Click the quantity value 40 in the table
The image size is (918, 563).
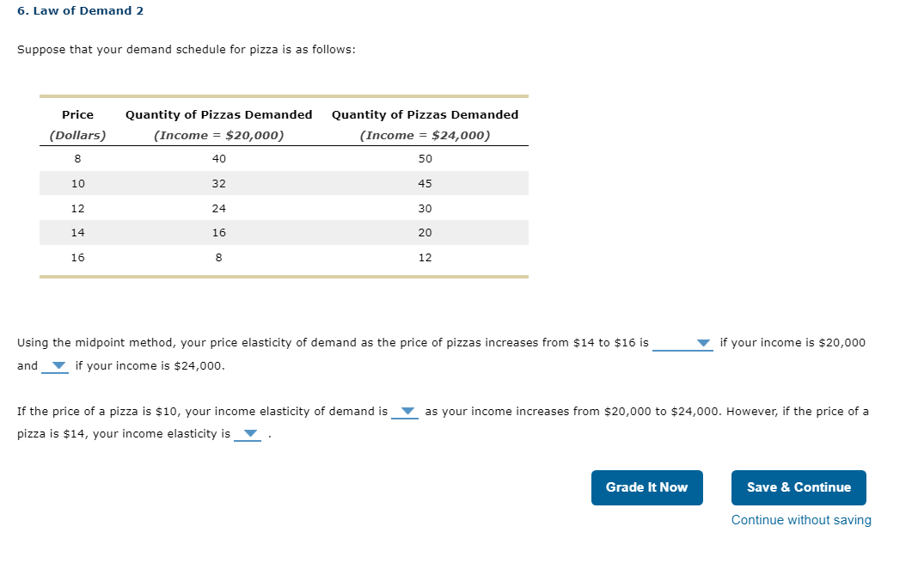(x=219, y=158)
